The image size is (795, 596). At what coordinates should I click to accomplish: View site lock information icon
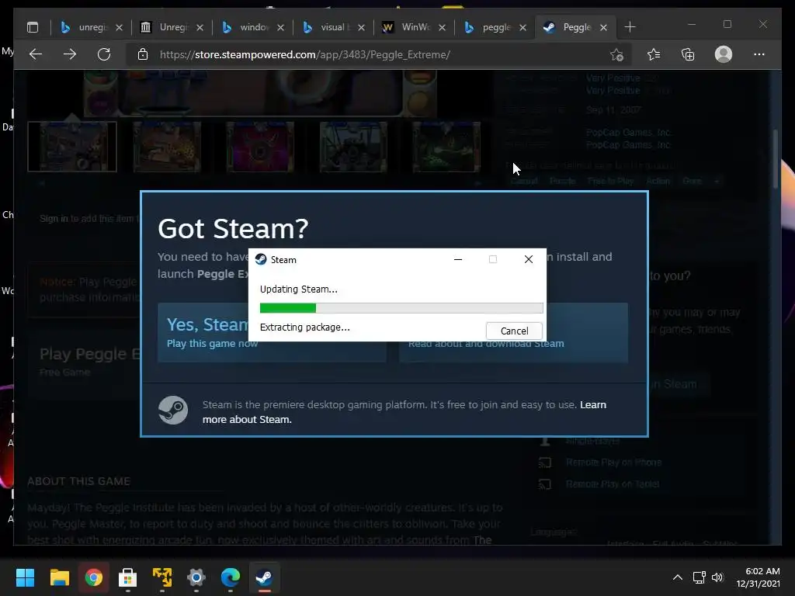143,54
